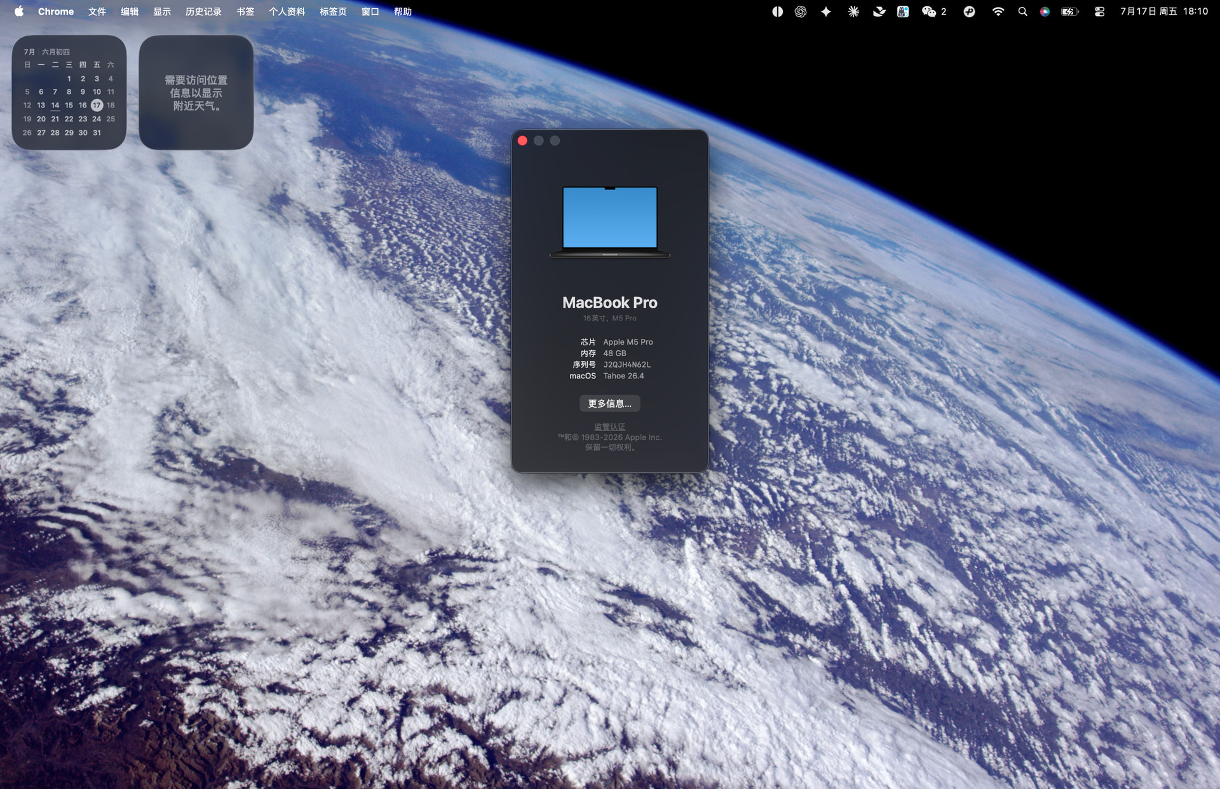Image resolution: width=1220 pixels, height=789 pixels.
Task: Click today's date 17 in calendar widget
Action: 97,106
